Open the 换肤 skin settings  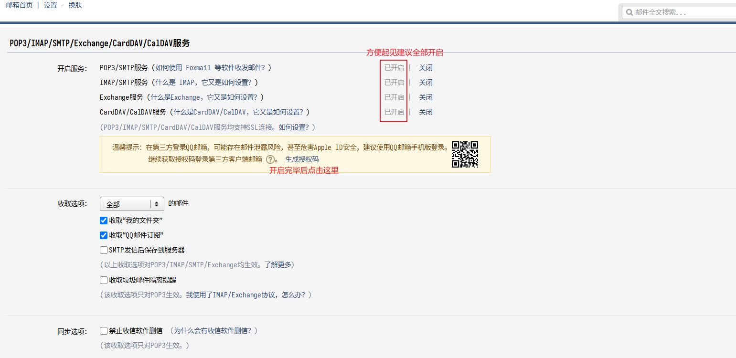(x=75, y=5)
